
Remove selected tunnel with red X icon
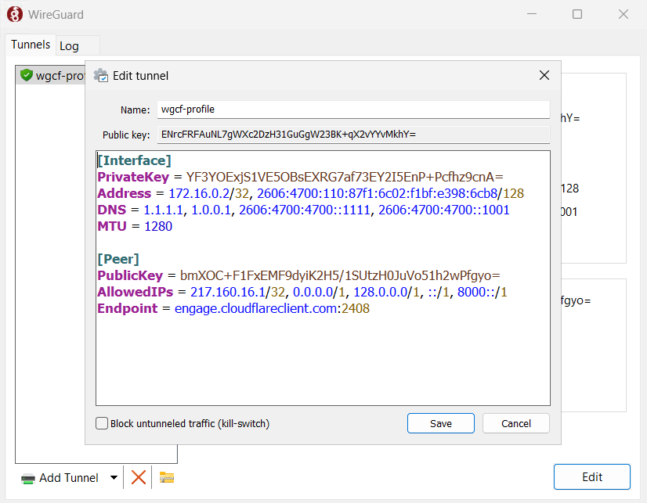tap(138, 477)
